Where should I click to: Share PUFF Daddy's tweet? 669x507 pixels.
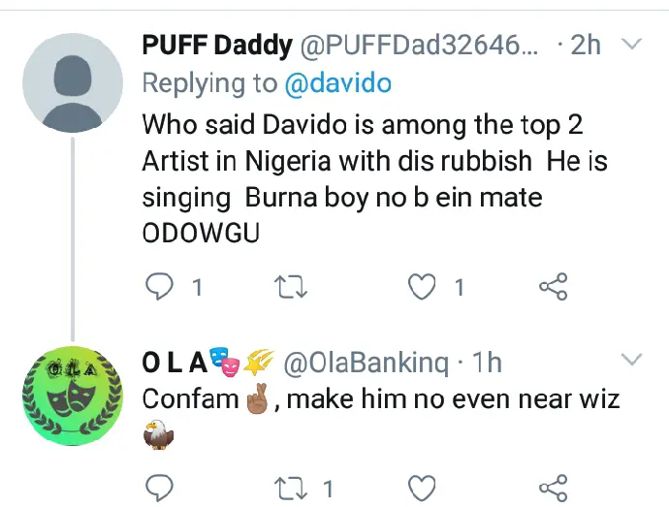pos(552,287)
